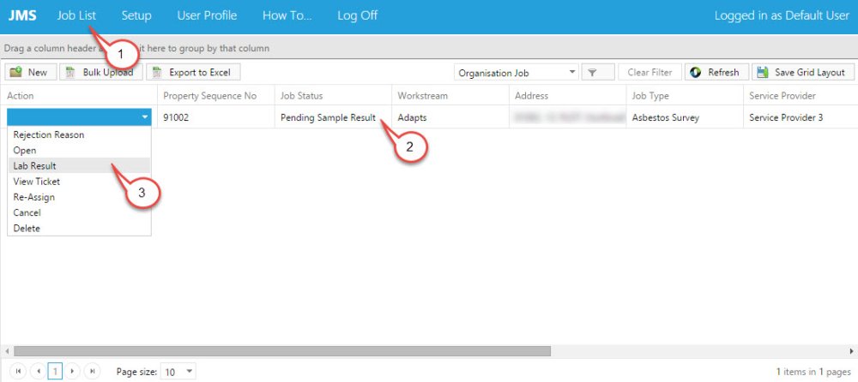The height and width of the screenshot is (382, 858).
Task: Open the Organisation Job dropdown
Action: click(516, 72)
